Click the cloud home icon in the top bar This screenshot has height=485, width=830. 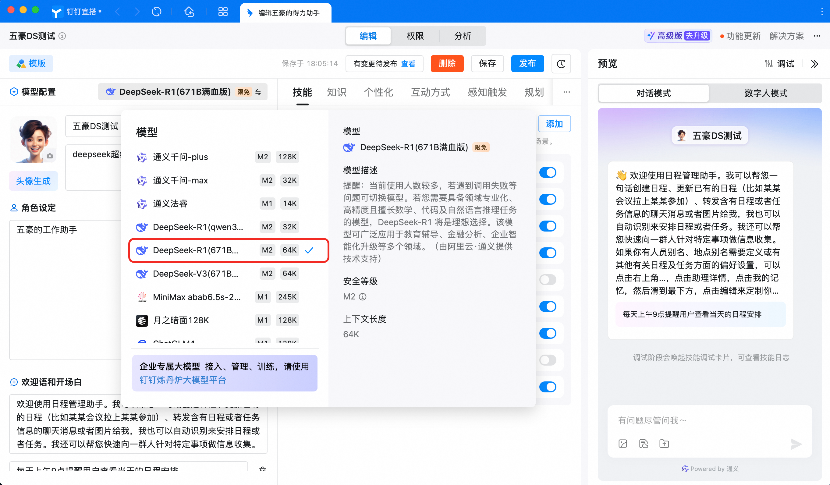(x=190, y=12)
